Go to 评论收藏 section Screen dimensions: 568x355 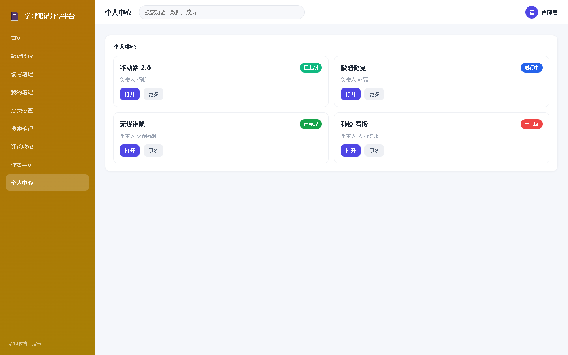pyautogui.click(x=47, y=147)
